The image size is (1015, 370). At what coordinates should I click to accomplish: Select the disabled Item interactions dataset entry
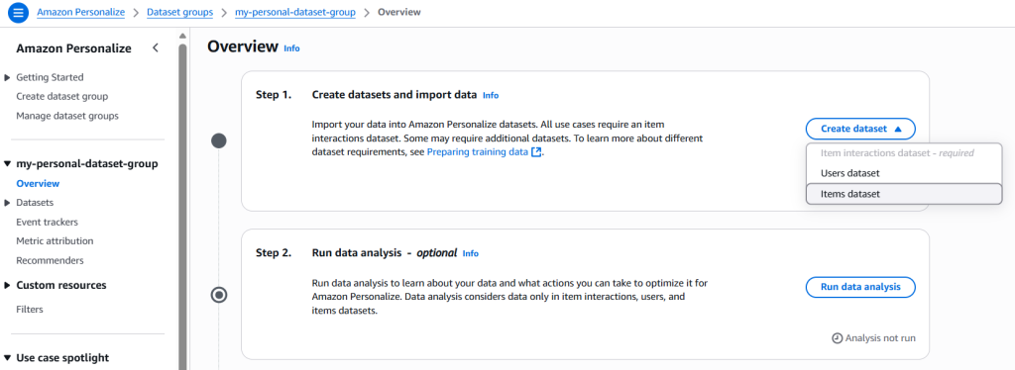pos(904,153)
